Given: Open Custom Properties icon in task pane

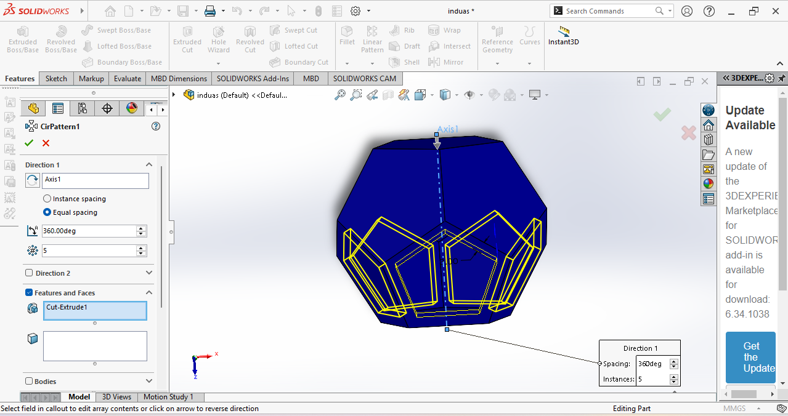Looking at the screenshot, I should click(x=709, y=198).
